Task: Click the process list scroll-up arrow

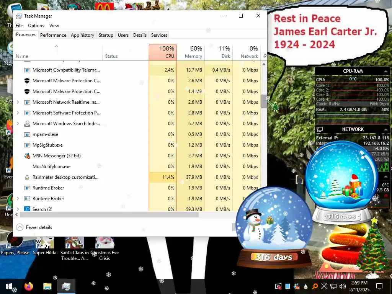Action: coord(264,64)
